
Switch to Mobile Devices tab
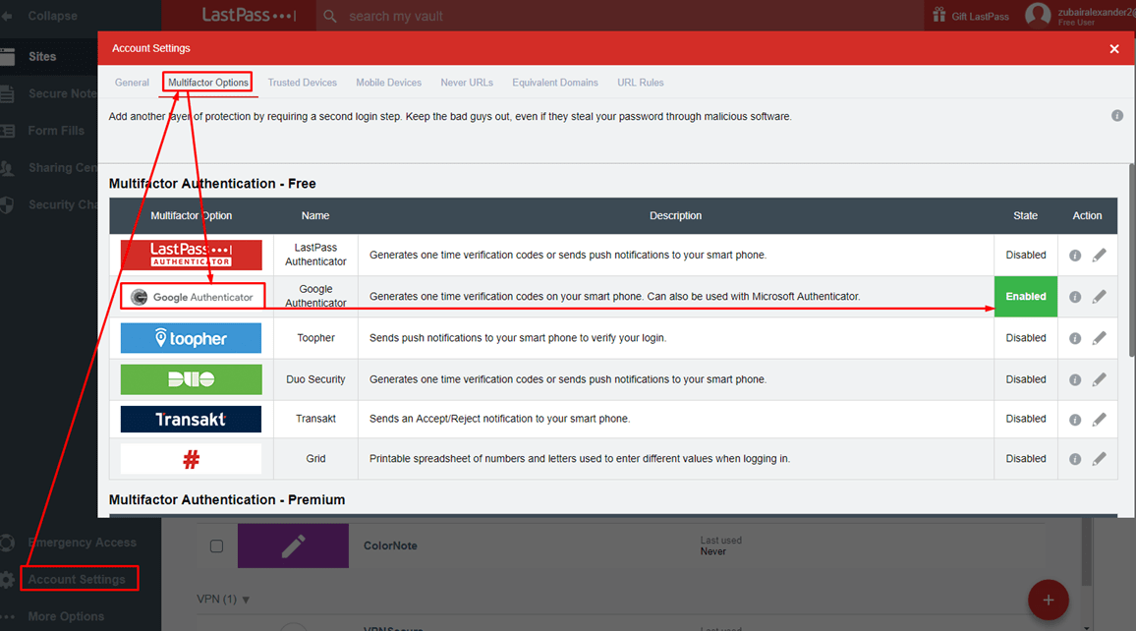[388, 83]
